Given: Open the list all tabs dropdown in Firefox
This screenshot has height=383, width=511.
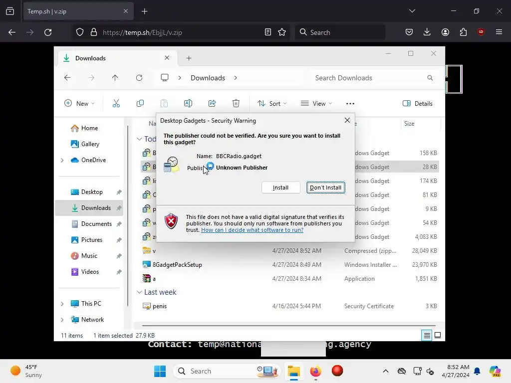Looking at the screenshot, I should coord(412,11).
